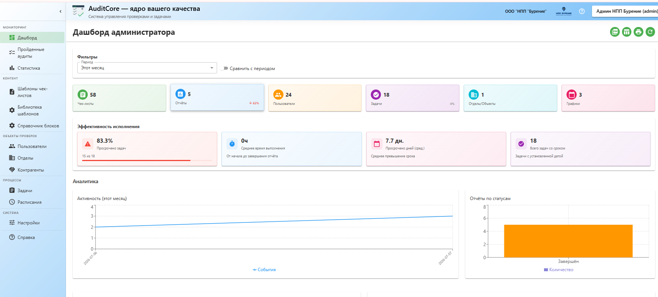Click 'От начала до завершения отчёта' caption

(x=252, y=156)
